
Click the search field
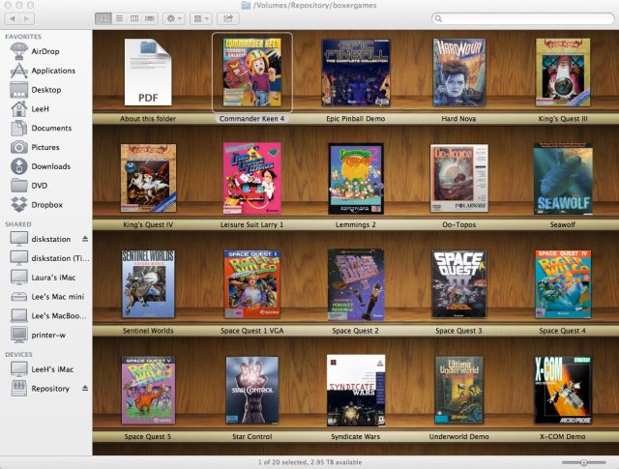click(522, 18)
